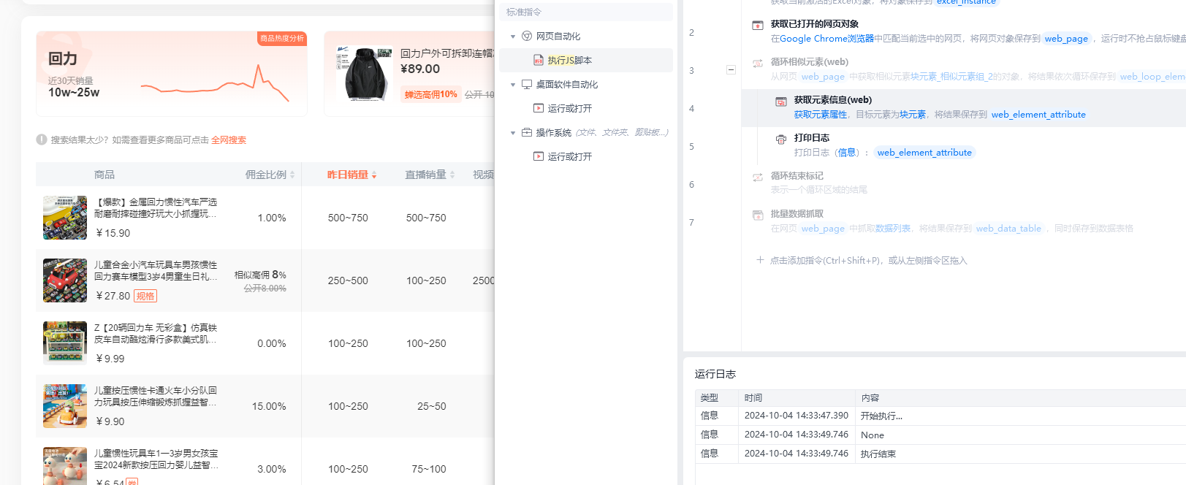The height and width of the screenshot is (485, 1186).
Task: Collapse the 操作系统 tree group
Action: coord(513,133)
